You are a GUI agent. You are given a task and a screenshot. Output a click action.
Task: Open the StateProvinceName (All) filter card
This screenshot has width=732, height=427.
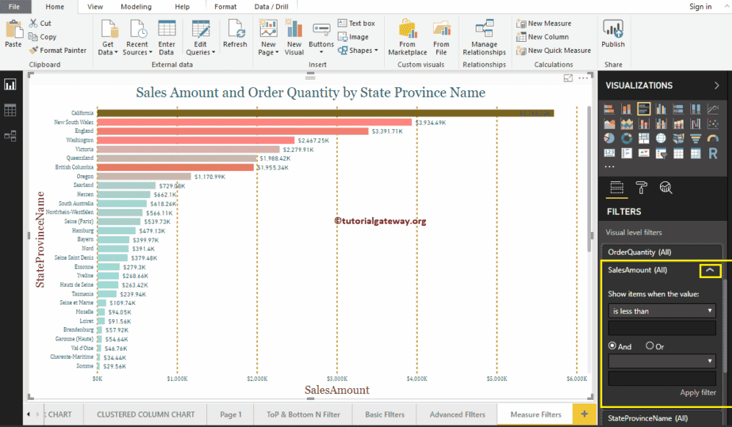(662, 418)
